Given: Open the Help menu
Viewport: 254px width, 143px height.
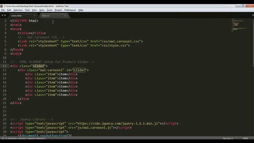Looking at the screenshot, I should coord(81,10).
